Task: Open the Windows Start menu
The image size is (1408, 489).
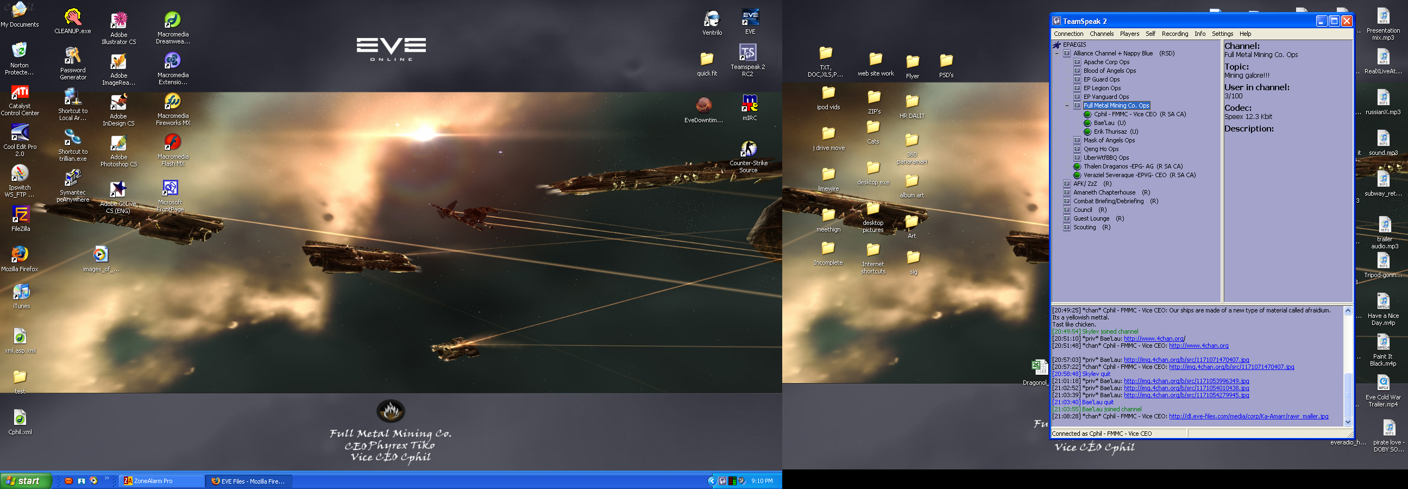Action: coord(25,481)
